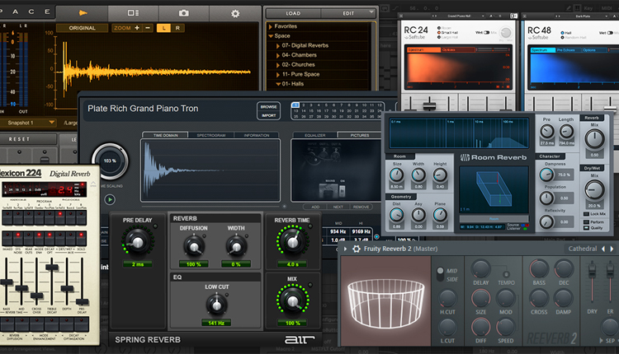
Task: Click the picture browser panel icon in Space
Action: [134, 13]
